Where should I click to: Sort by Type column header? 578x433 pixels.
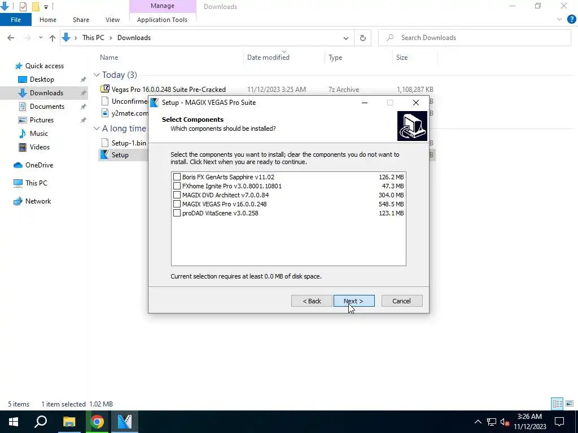click(335, 58)
